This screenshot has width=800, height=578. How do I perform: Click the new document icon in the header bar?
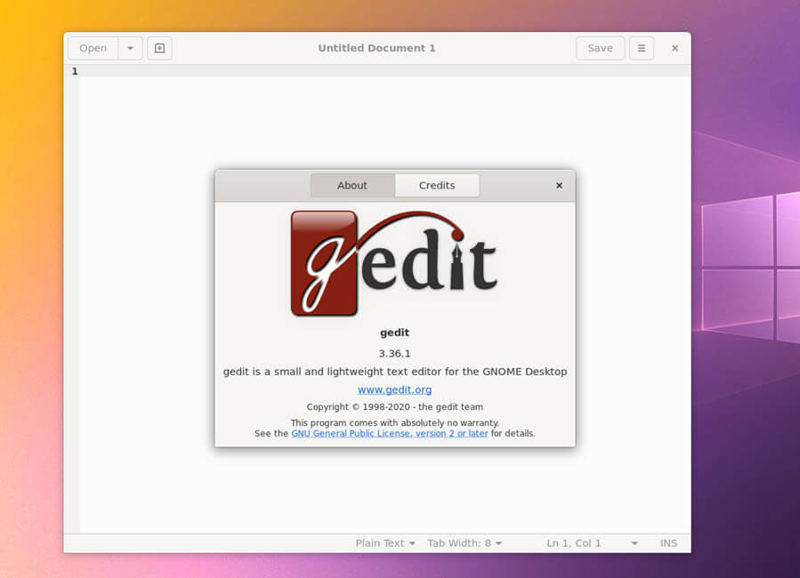click(159, 48)
